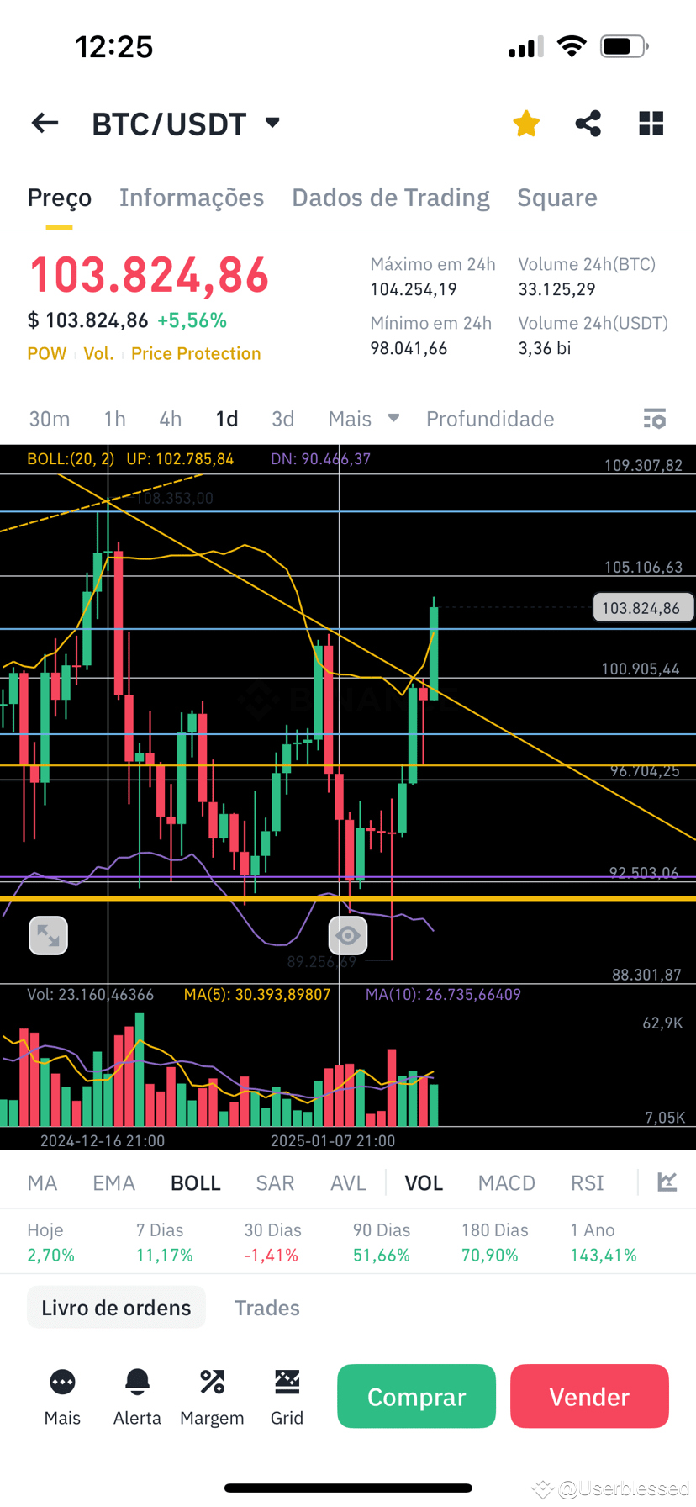Open the Livro de ordens tab
696x1507 pixels.
(116, 1308)
